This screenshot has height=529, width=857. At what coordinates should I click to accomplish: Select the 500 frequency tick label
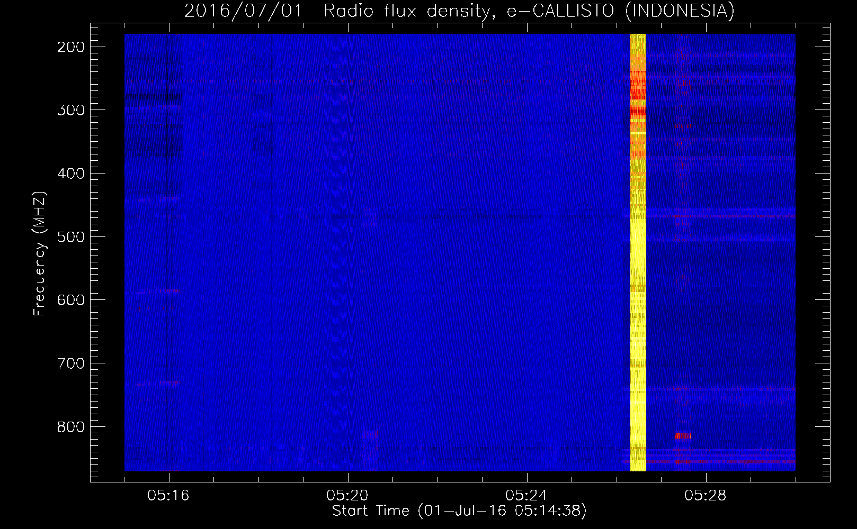70,236
